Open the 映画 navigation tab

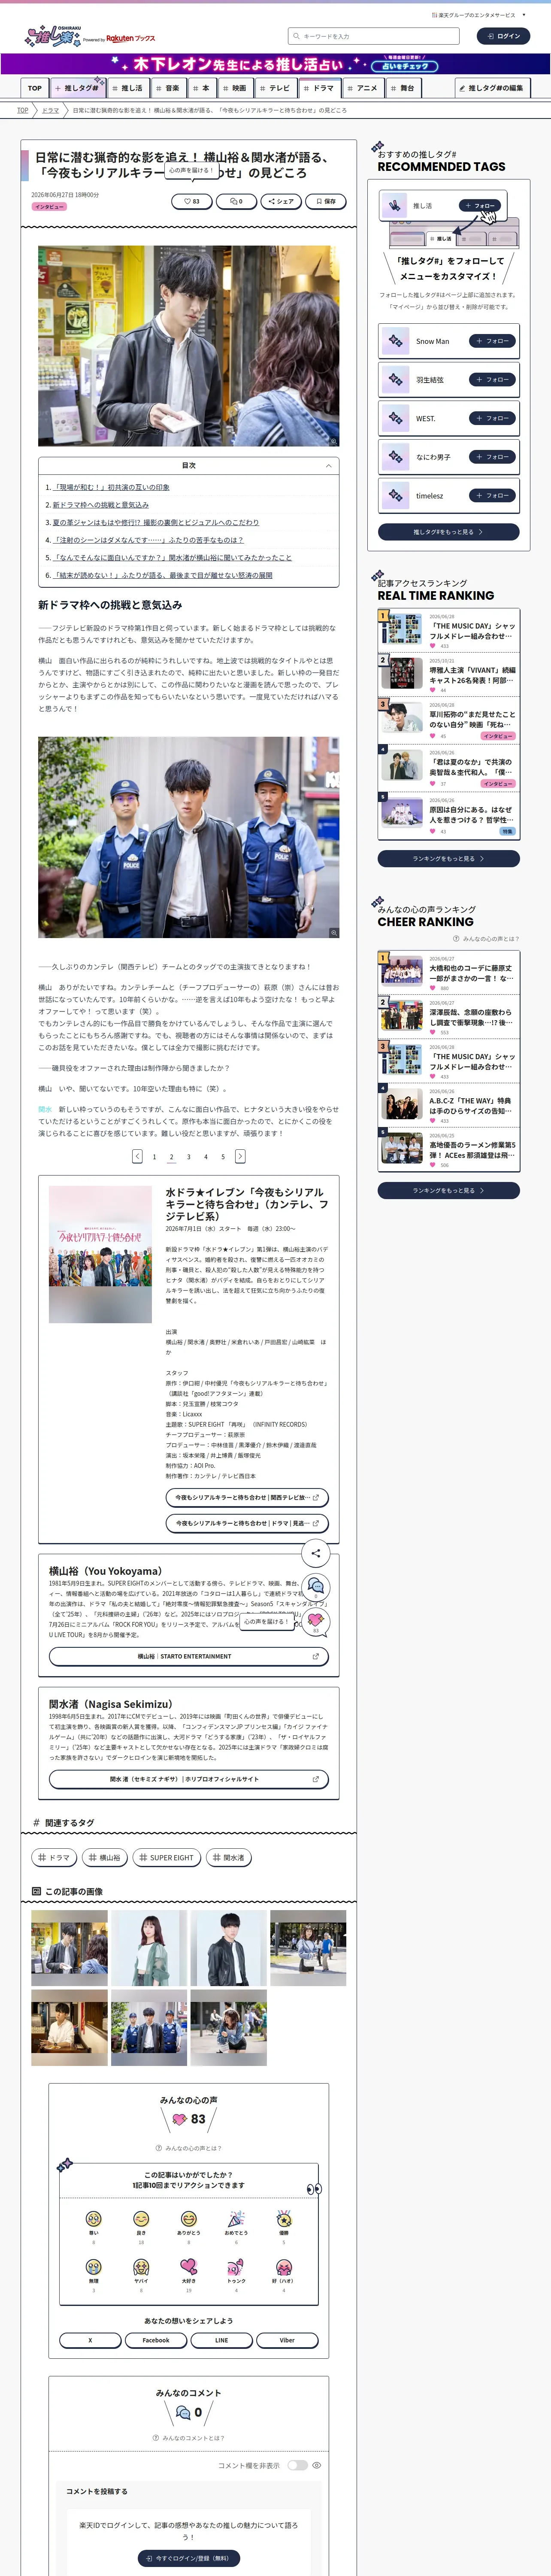[x=235, y=88]
